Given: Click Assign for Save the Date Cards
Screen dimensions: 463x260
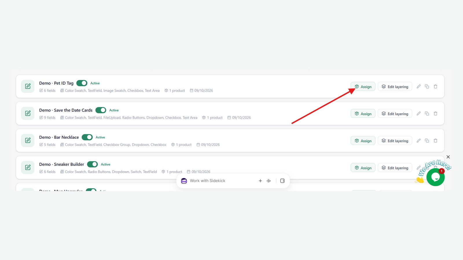Looking at the screenshot, I should [363, 114].
